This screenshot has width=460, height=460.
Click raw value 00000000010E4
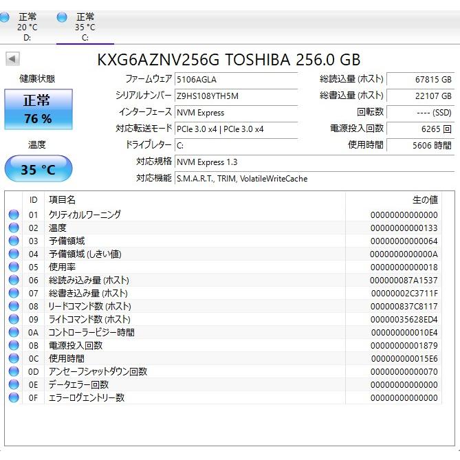tap(404, 333)
